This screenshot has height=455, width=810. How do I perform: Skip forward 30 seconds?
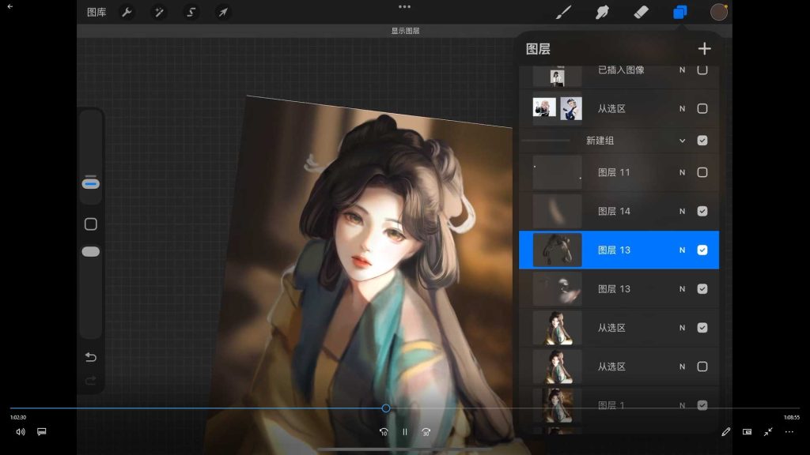(x=426, y=432)
